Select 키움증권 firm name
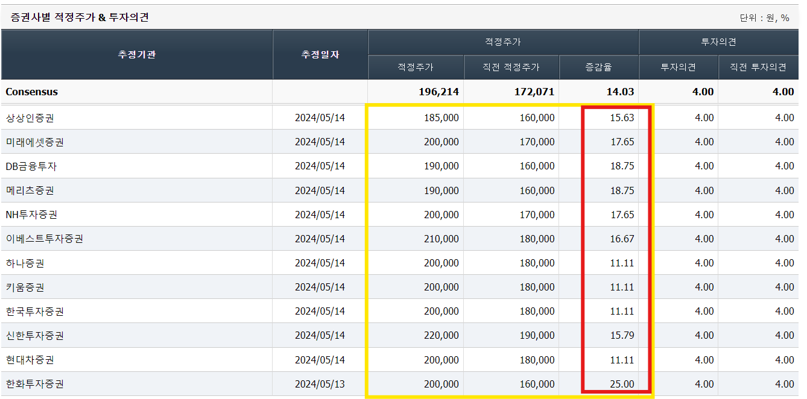The width and height of the screenshot is (807, 399). click(x=25, y=287)
